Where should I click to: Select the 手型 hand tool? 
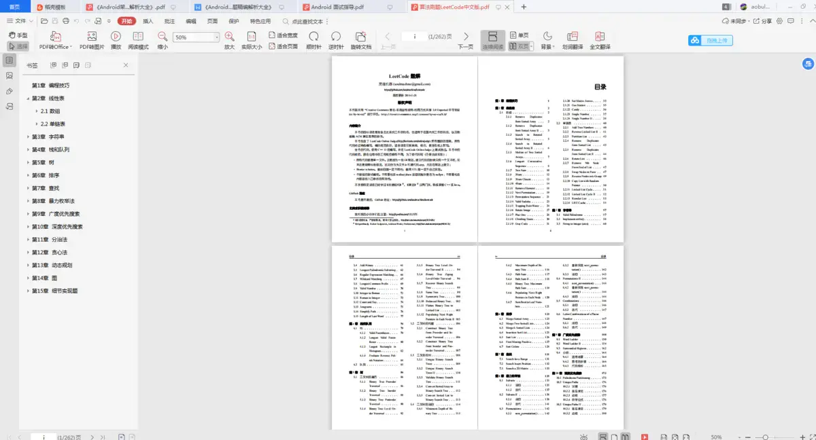point(18,35)
